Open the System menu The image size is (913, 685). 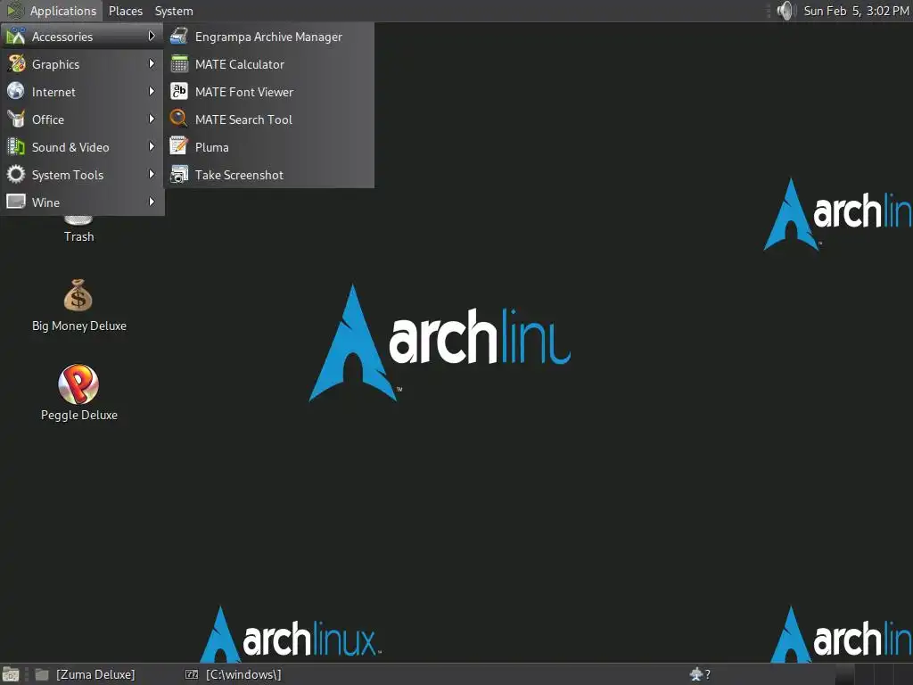174,11
